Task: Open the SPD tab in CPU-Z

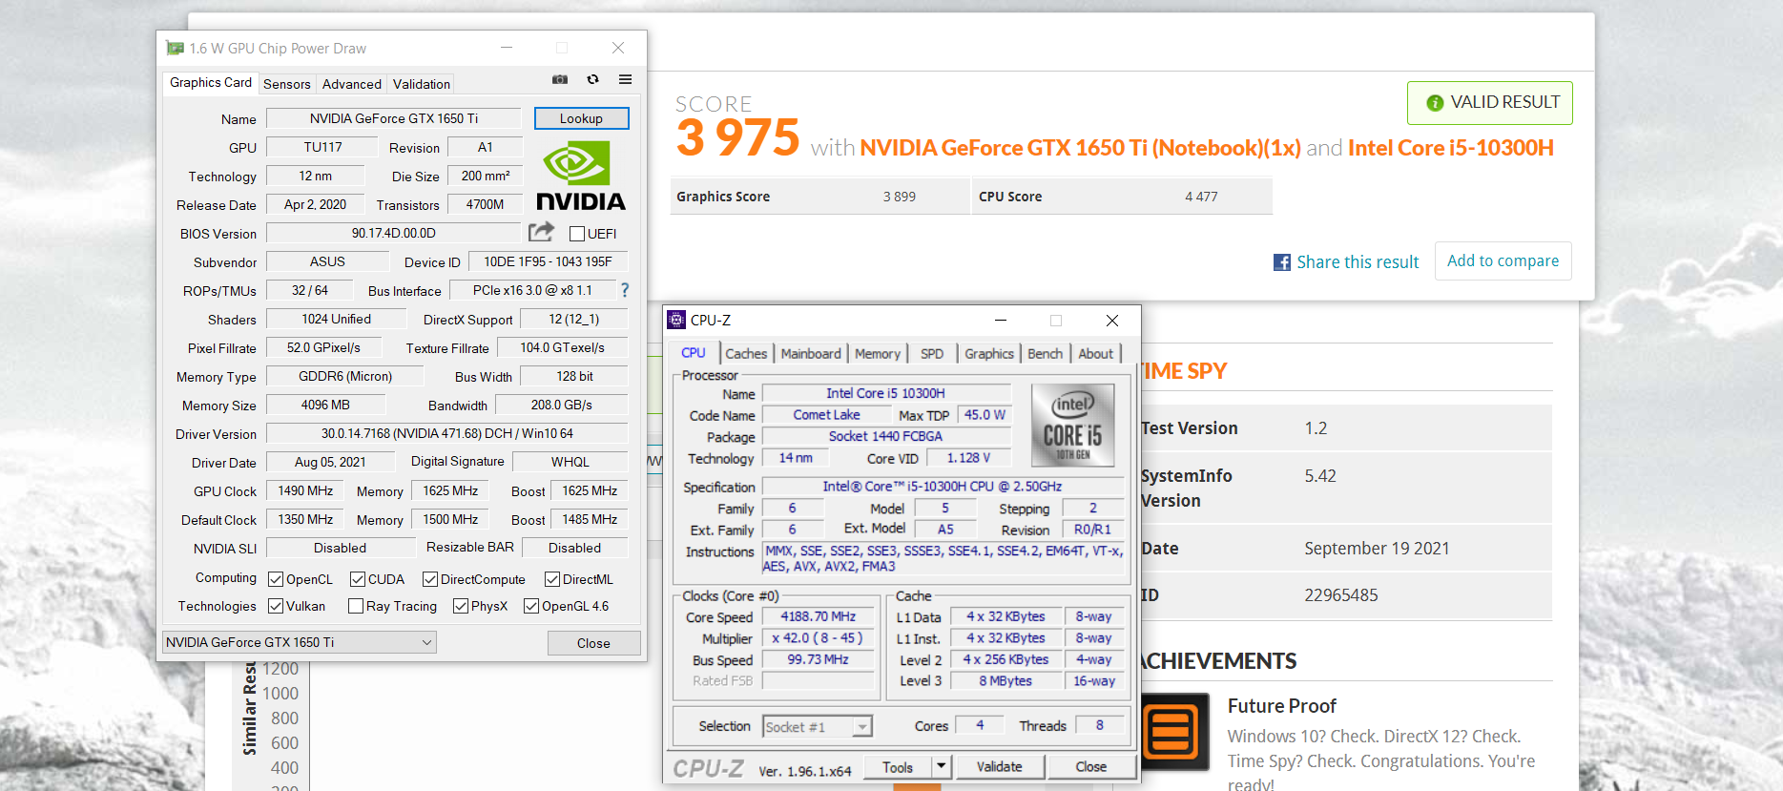Action: pos(932,354)
